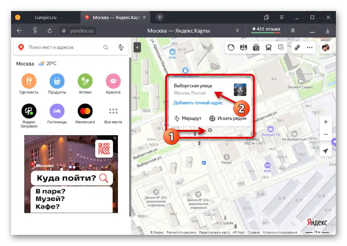Open the user profile avatar

click(x=326, y=47)
